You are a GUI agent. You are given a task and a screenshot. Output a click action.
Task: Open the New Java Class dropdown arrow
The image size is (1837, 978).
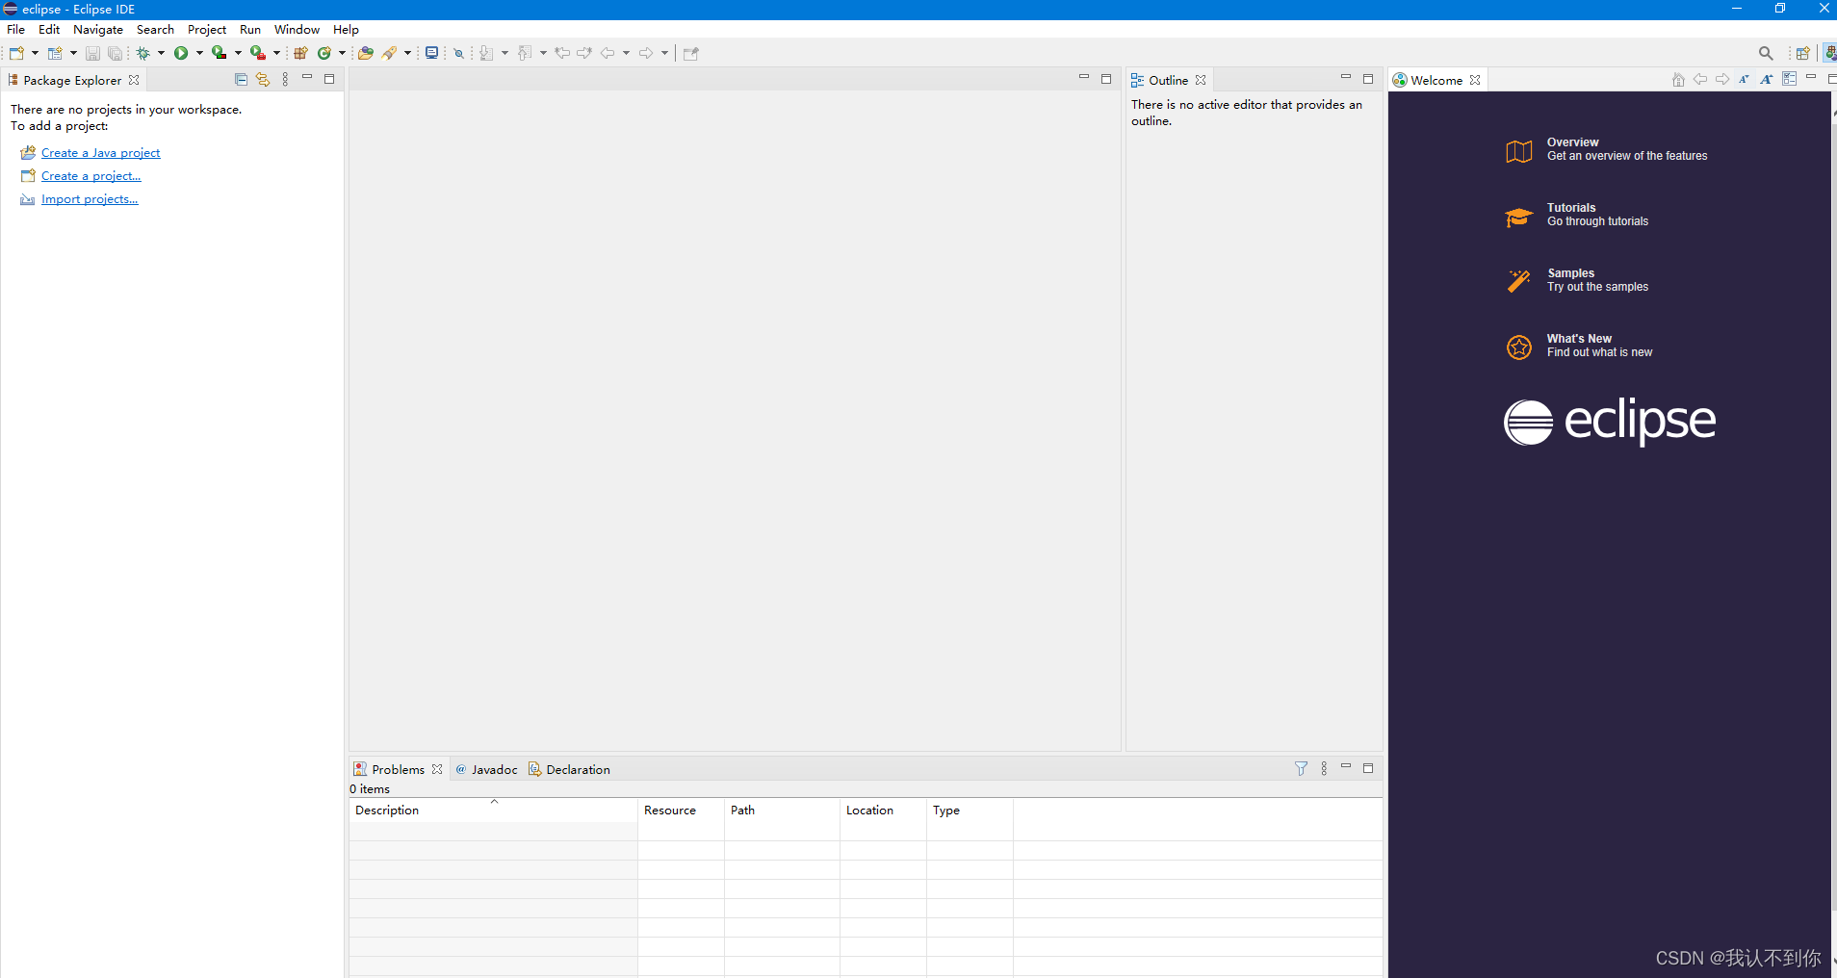coord(342,53)
